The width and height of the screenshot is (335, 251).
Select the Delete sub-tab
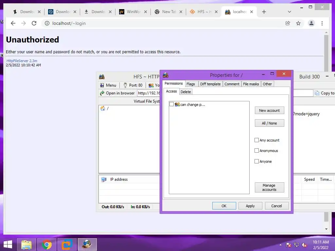click(186, 92)
